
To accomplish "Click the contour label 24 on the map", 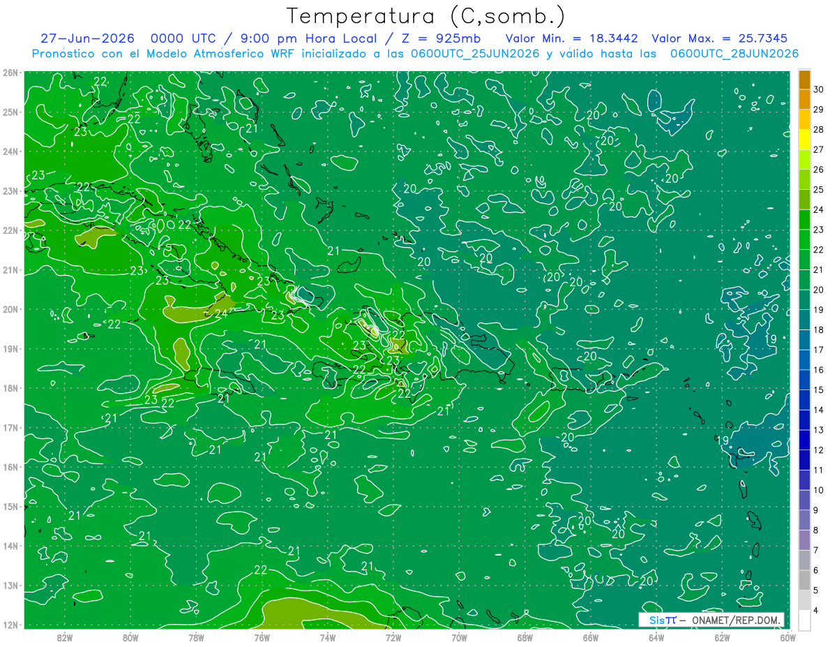I will pyautogui.click(x=220, y=313).
